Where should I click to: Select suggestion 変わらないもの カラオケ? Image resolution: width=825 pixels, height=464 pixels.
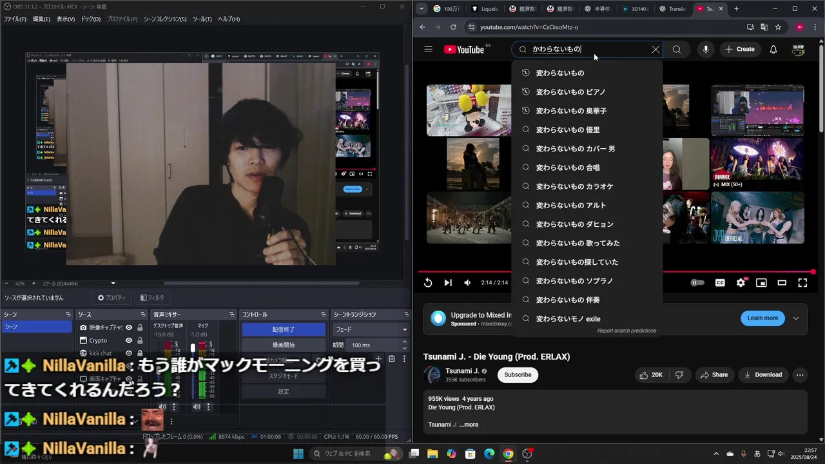point(587,186)
